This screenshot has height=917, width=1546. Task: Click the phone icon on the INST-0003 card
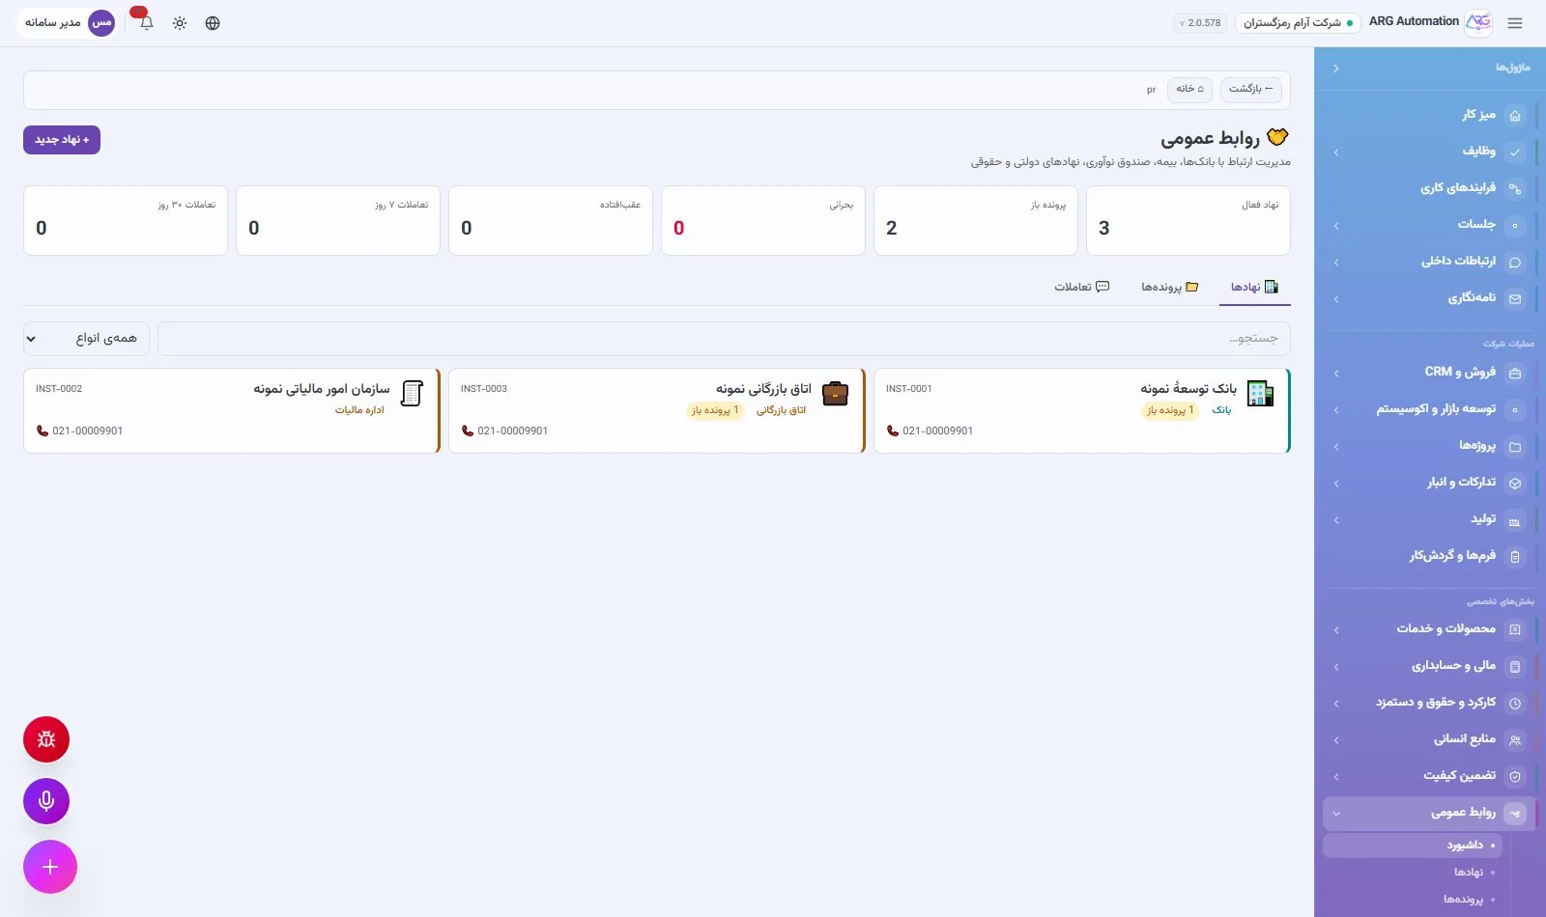coord(468,431)
